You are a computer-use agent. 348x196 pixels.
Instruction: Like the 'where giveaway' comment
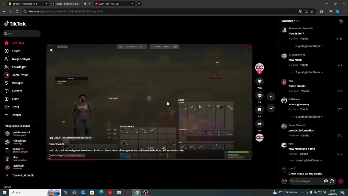point(339,109)
